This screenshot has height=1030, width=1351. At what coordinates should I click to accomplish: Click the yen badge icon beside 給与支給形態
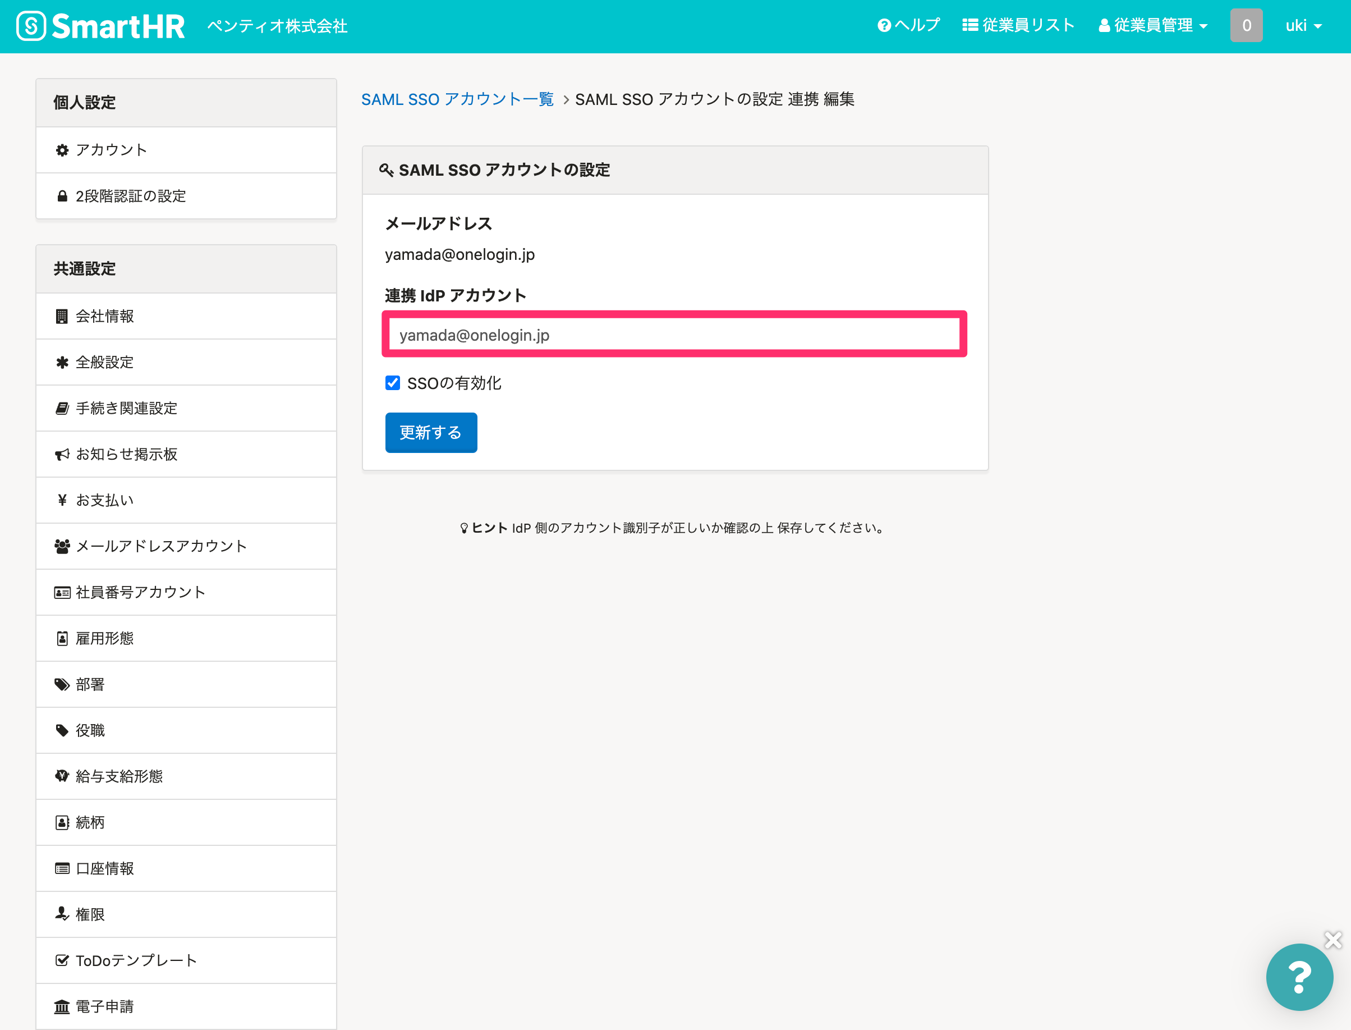pyautogui.click(x=62, y=776)
